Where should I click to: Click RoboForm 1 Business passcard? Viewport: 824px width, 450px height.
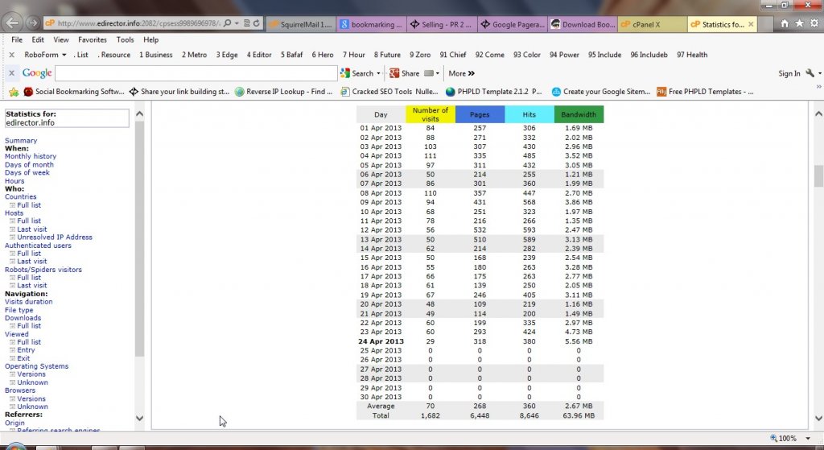(x=155, y=55)
